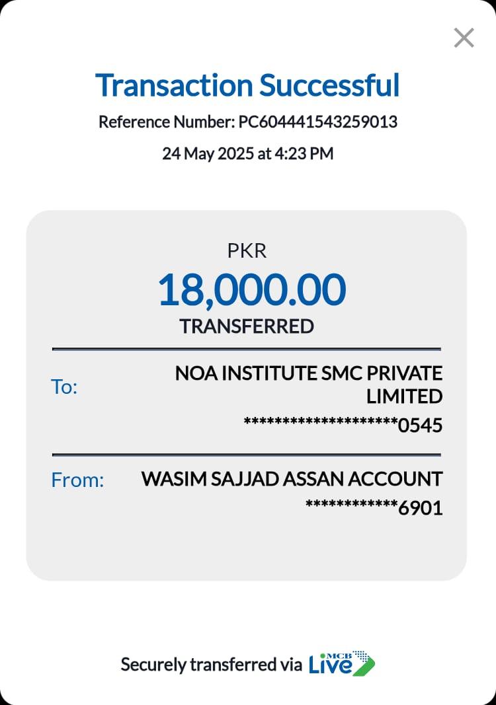Viewport: 496px width, 705px height.
Task: Click the TRANSFERRED status text
Action: point(247,326)
